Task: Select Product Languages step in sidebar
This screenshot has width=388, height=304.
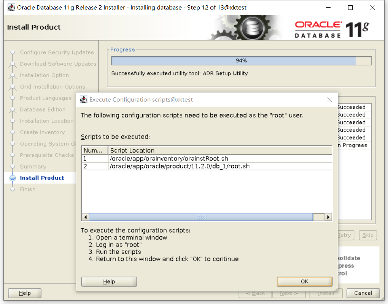Action: tap(46, 98)
